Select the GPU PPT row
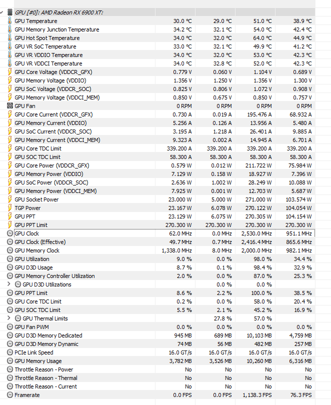 point(157,216)
